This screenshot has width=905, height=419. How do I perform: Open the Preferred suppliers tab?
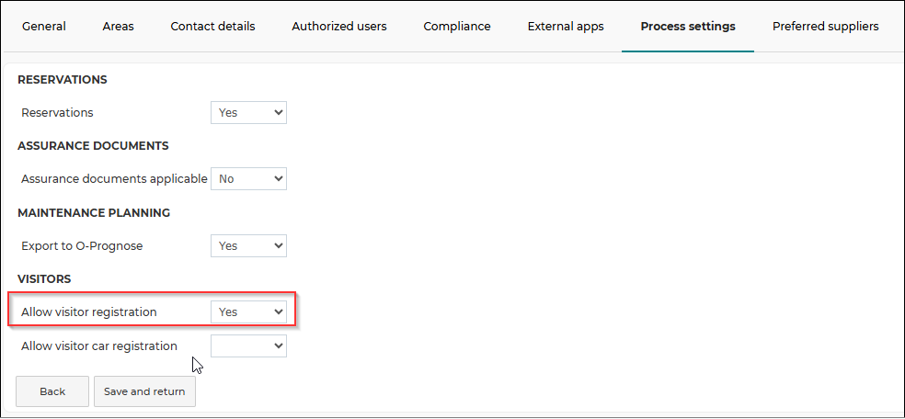[825, 27]
